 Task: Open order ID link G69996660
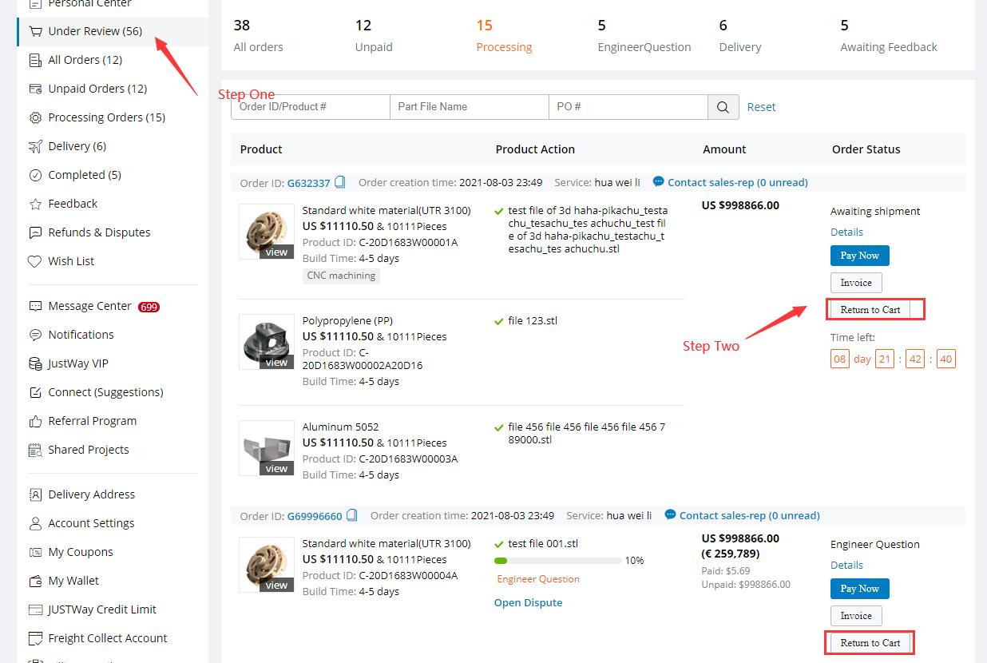[315, 516]
